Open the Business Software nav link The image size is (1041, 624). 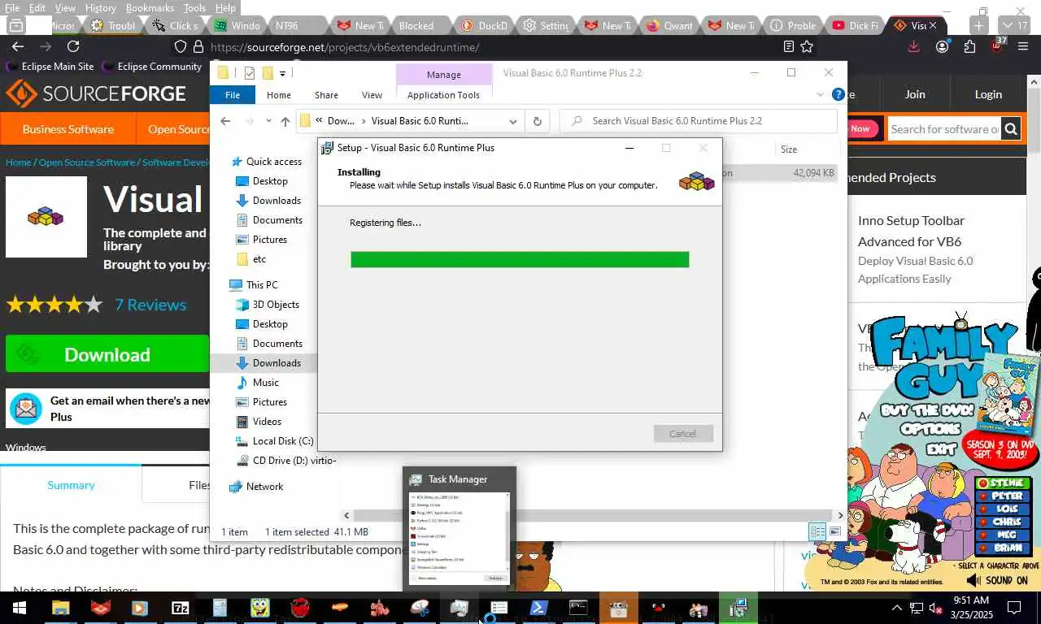click(68, 129)
